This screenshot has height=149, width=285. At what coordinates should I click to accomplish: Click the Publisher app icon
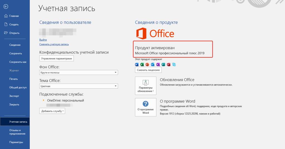coord(163,64)
